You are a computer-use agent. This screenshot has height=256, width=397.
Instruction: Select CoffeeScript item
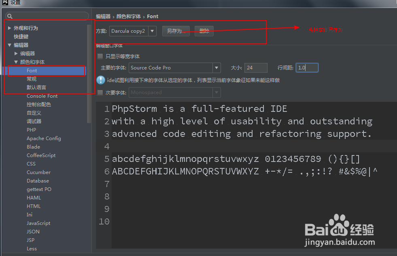coord(41,155)
